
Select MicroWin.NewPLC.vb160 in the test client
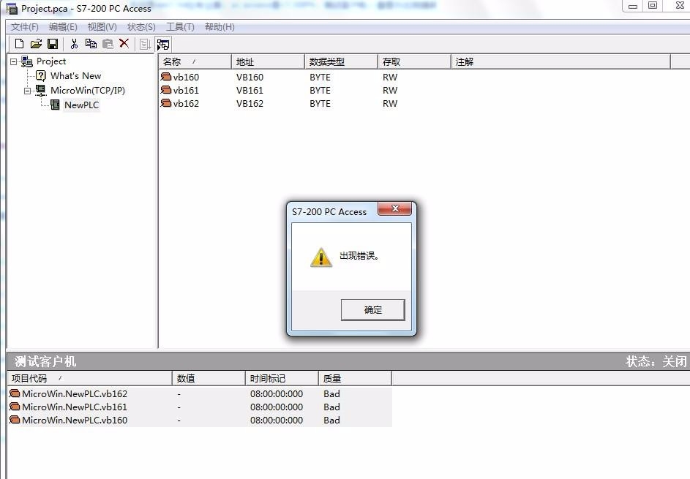pyautogui.click(x=75, y=420)
